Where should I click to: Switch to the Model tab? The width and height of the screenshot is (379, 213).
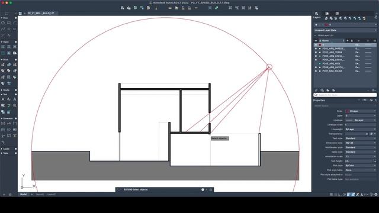coord(23,195)
